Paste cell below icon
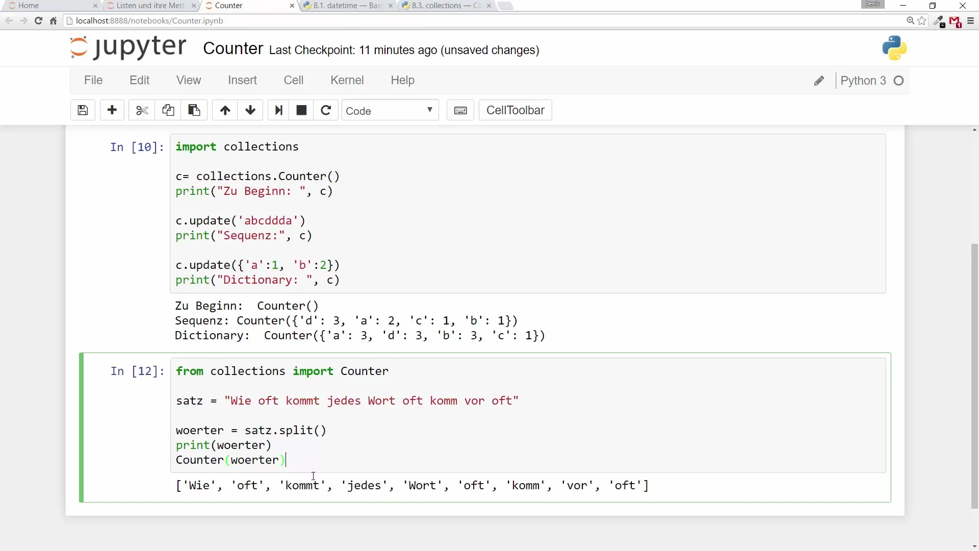The image size is (979, 551). point(194,110)
